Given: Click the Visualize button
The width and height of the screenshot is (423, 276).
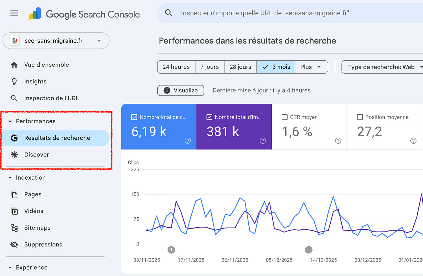Looking at the screenshot, I should (x=181, y=90).
